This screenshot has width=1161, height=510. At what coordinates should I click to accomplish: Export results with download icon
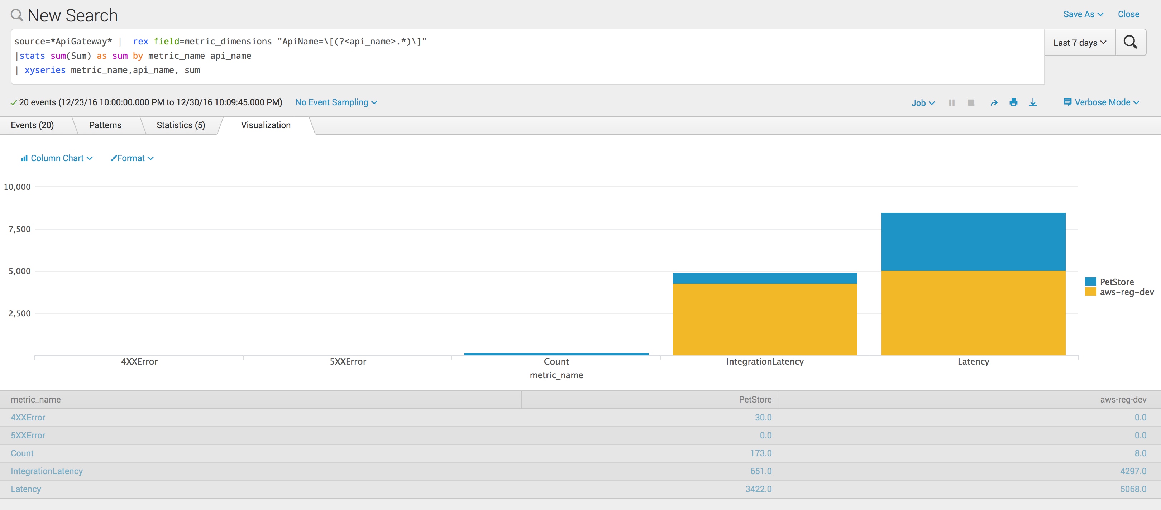pos(1033,102)
